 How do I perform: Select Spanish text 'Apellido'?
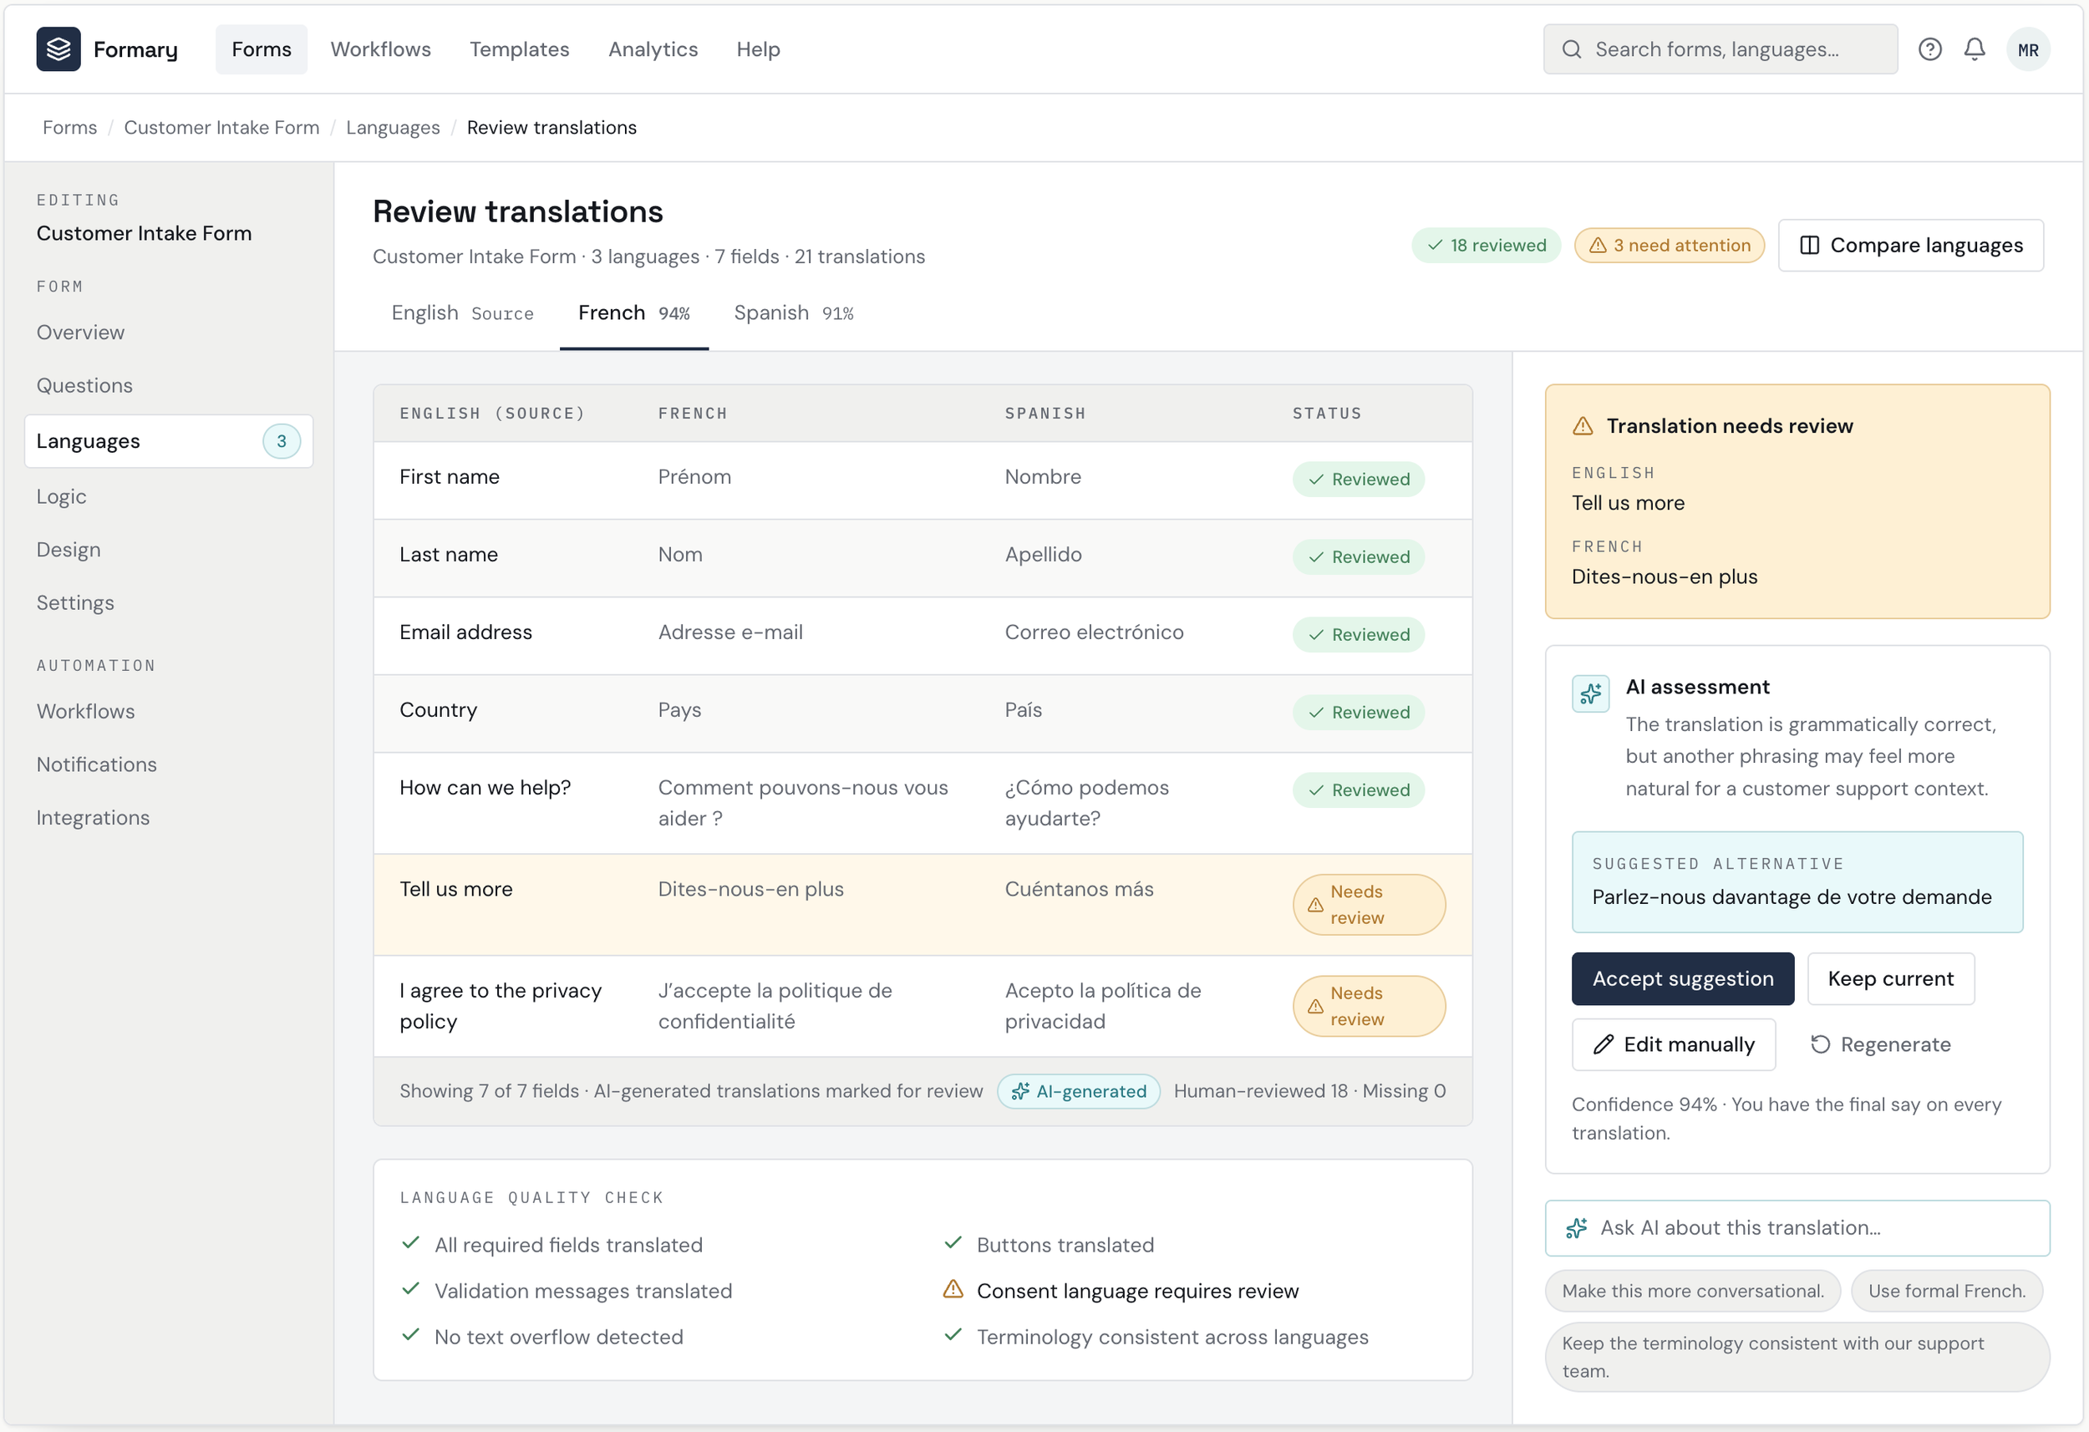coord(1043,555)
